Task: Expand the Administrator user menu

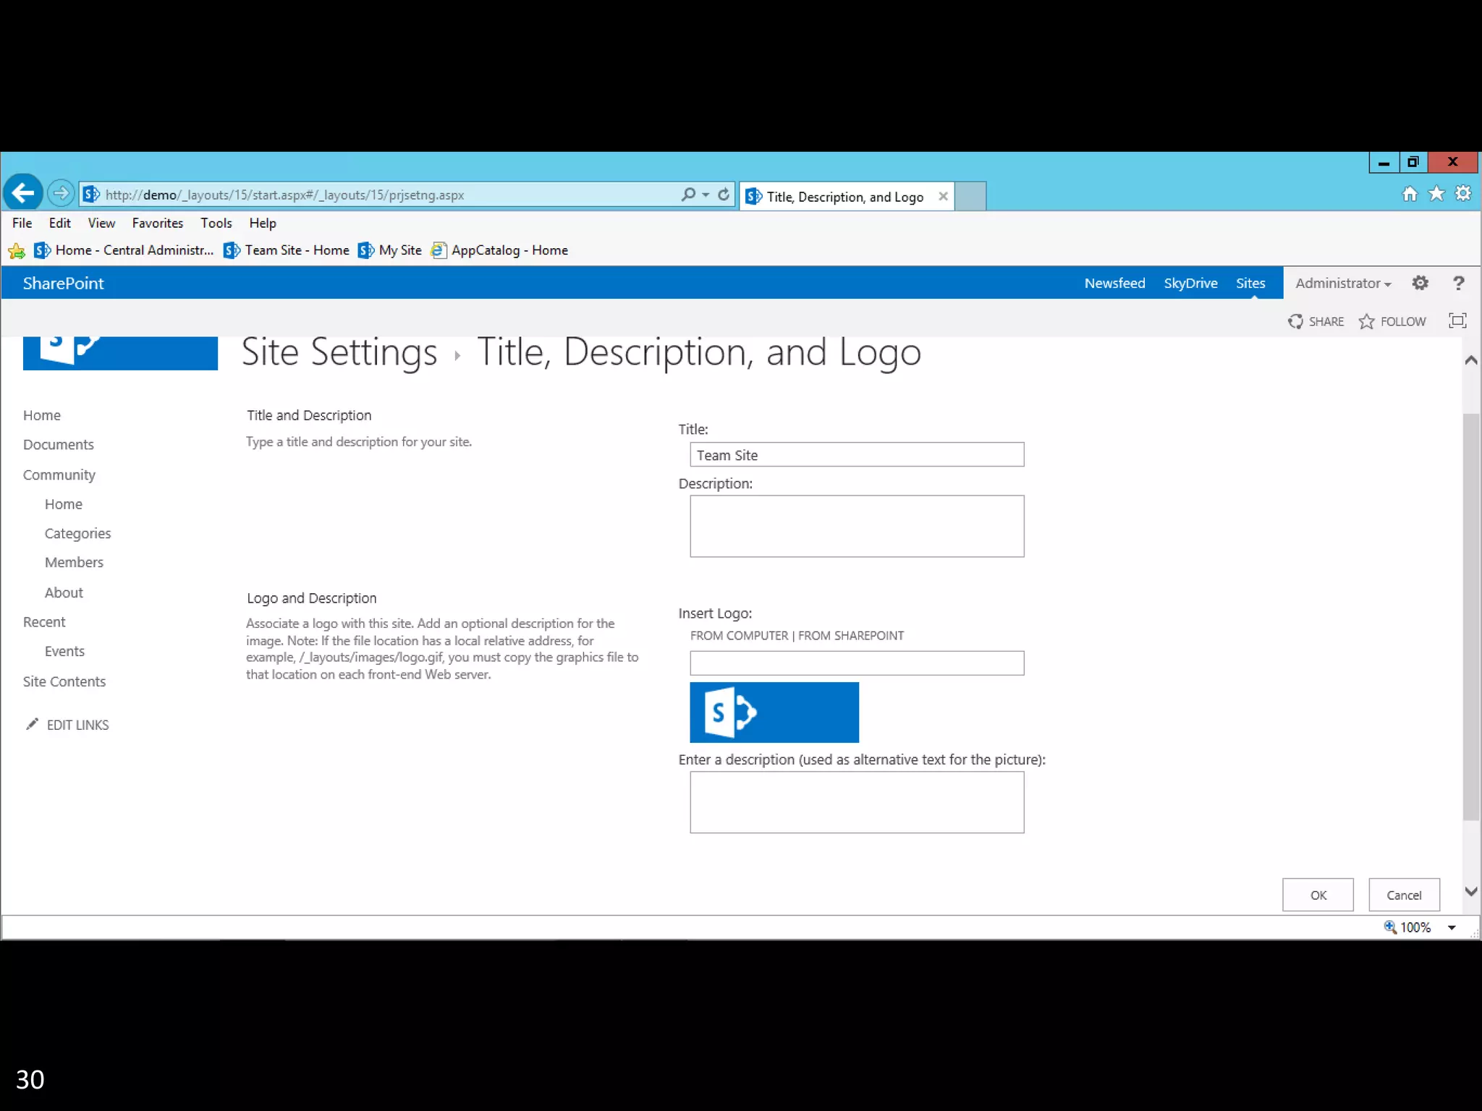Action: [x=1342, y=284]
